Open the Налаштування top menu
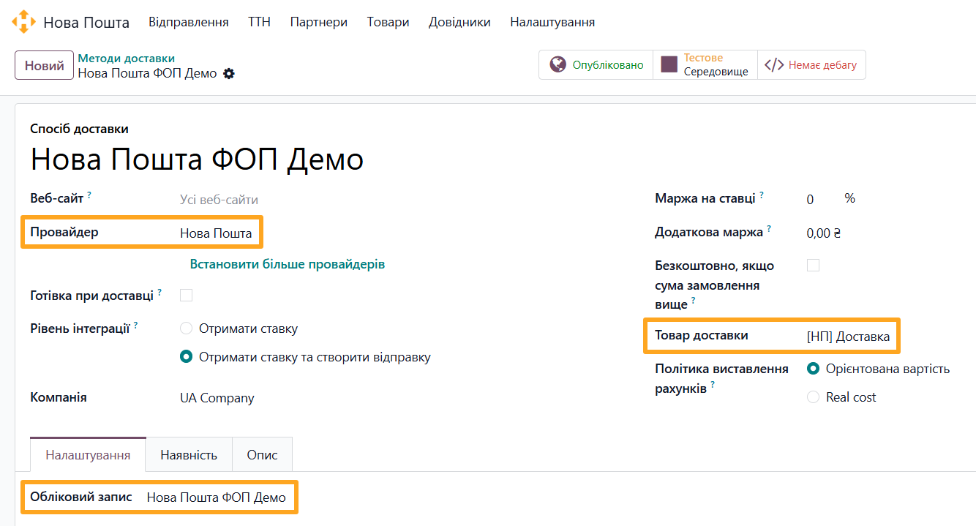Image resolution: width=976 pixels, height=526 pixels. click(x=552, y=22)
